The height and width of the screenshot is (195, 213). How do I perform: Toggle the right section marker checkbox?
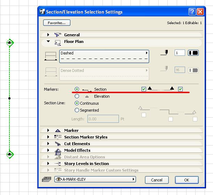[180, 89]
